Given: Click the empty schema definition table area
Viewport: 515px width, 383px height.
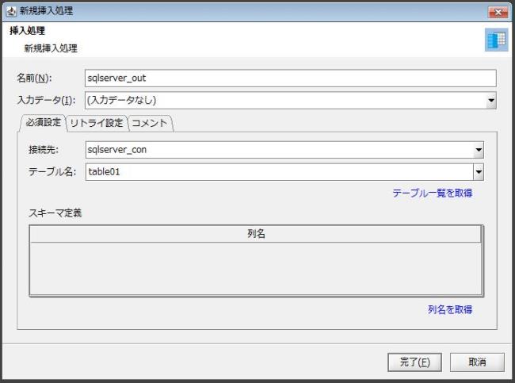Looking at the screenshot, I should [255, 268].
